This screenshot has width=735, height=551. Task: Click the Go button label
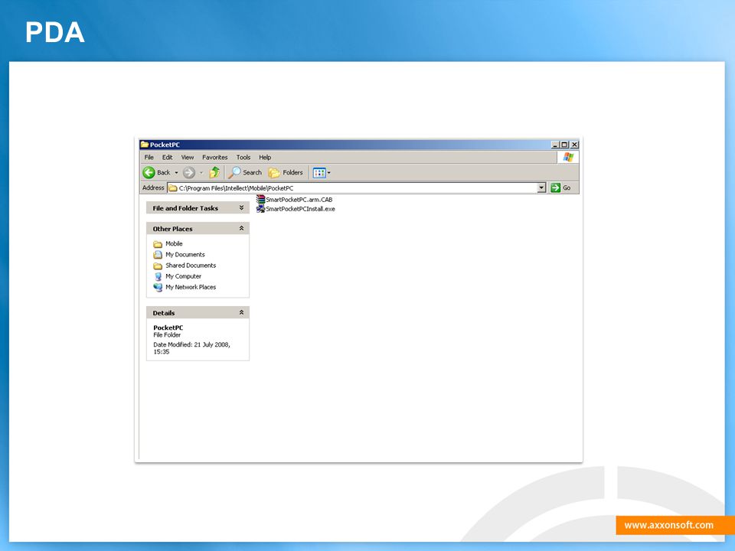coord(567,188)
